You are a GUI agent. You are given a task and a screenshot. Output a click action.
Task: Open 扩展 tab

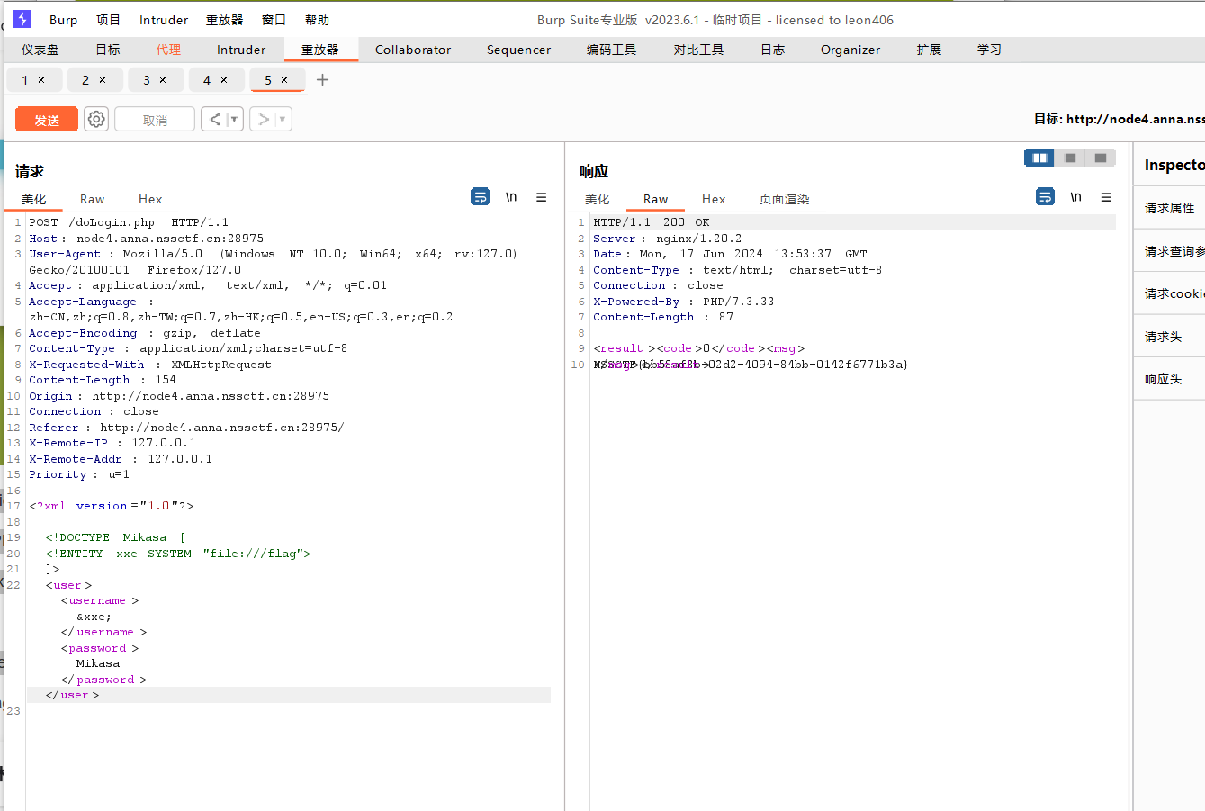[x=929, y=50]
